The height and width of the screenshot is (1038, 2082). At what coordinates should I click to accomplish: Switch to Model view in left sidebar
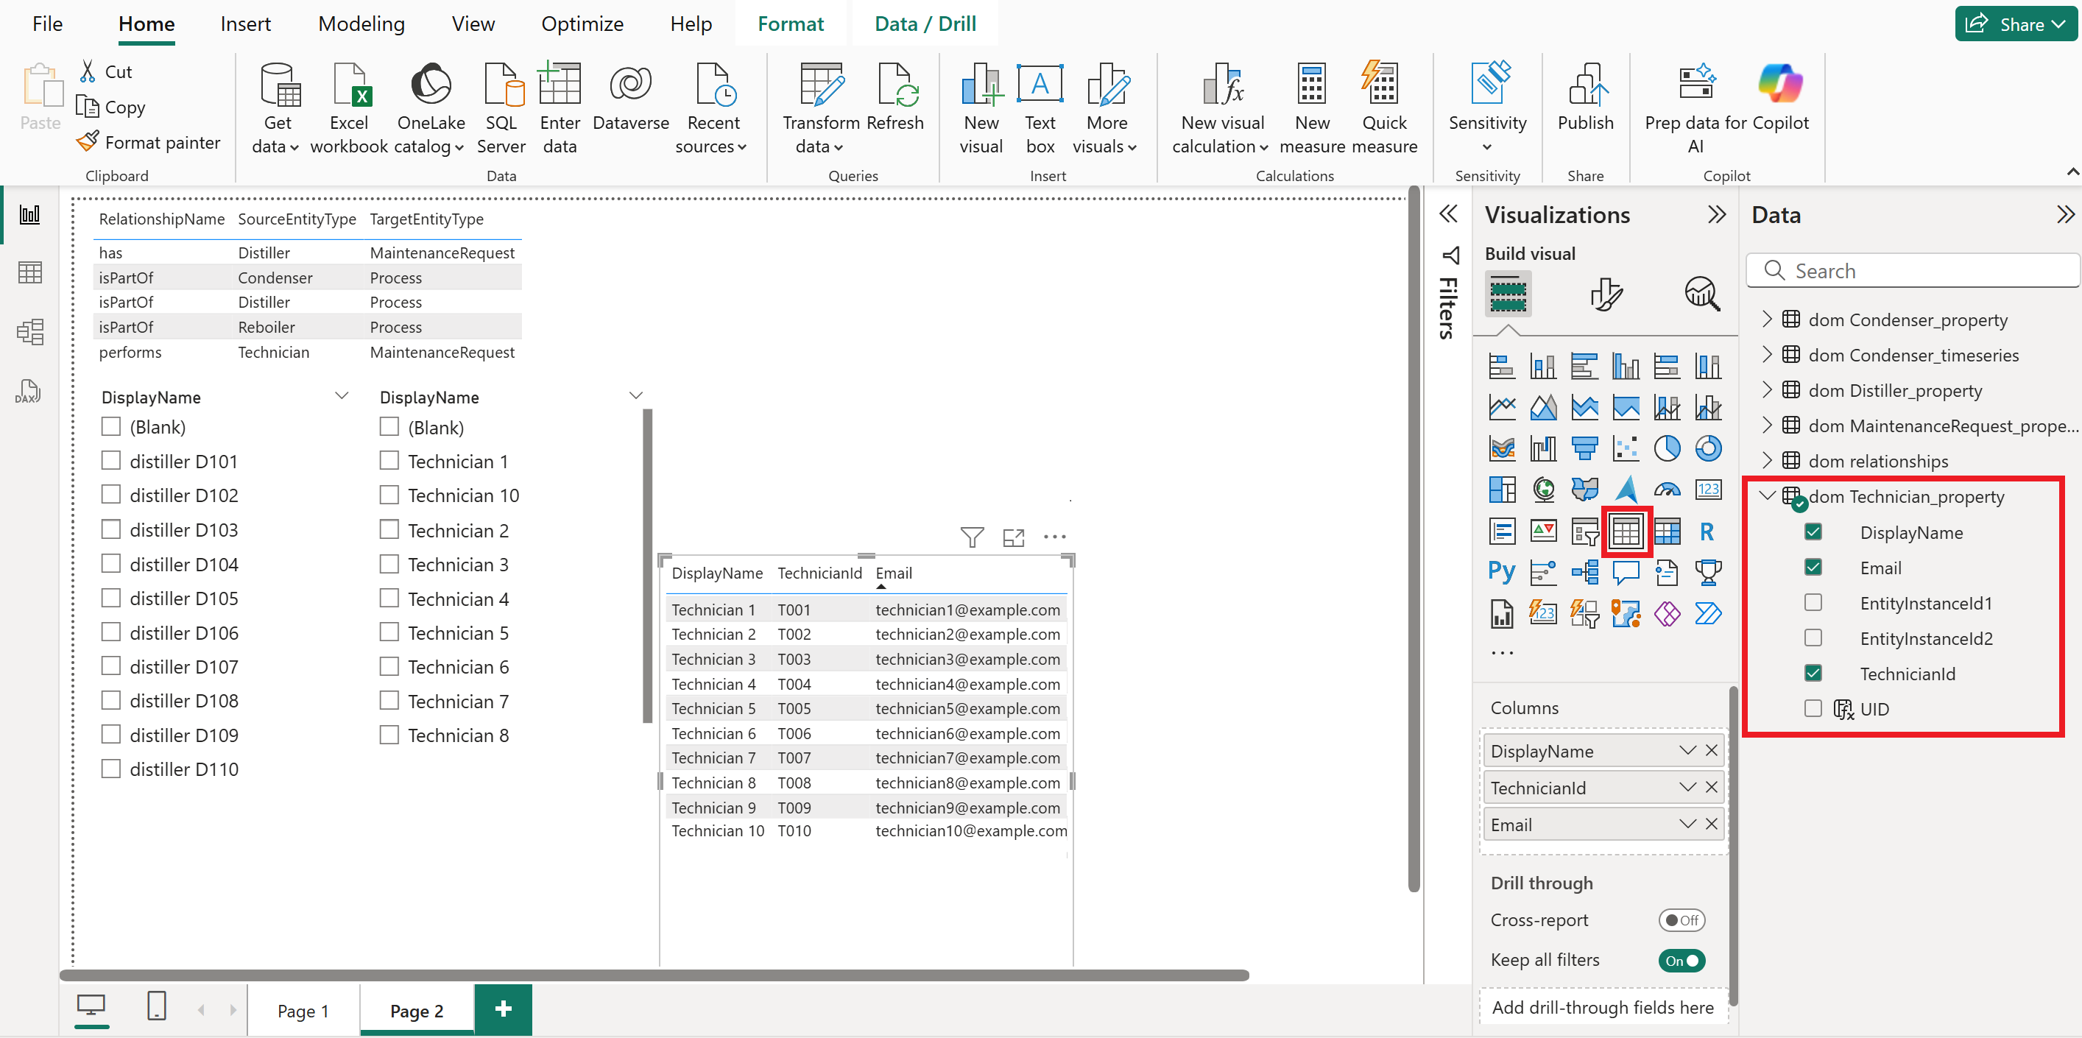[x=29, y=331]
